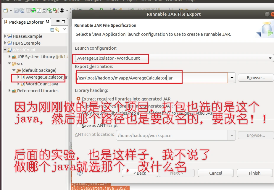Click the New wizard icon in toolbar
The image size is (274, 190).
5,11
